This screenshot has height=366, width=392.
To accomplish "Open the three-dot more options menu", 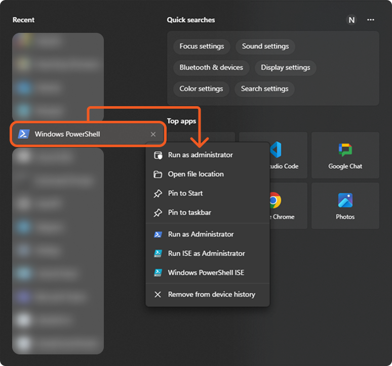I will pyautogui.click(x=371, y=20).
